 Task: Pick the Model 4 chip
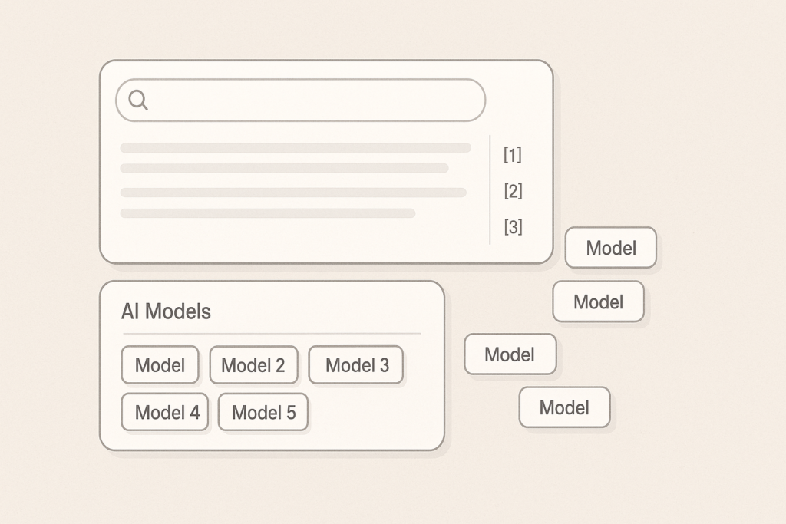[165, 412]
